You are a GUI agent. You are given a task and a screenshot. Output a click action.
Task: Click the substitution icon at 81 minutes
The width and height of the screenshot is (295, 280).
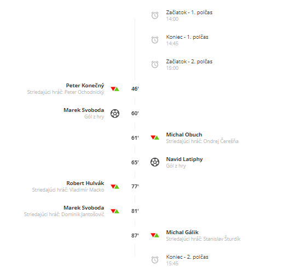115,211
